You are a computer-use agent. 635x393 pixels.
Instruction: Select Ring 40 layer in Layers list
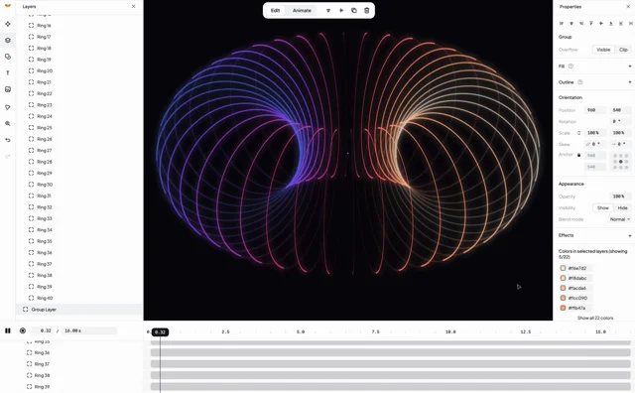[79, 298]
